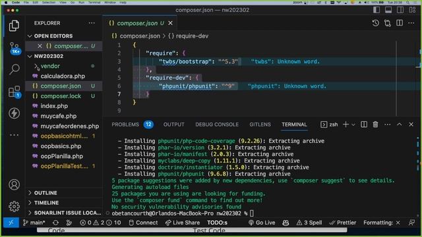Open terminal panel more actions ellipsis
This screenshot has width=422, height=237.
(388, 124)
